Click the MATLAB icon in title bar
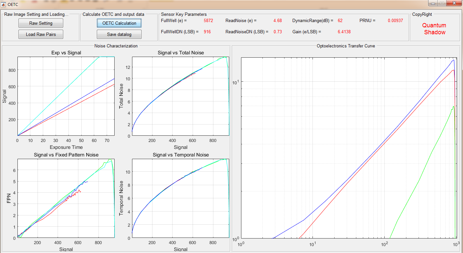This screenshot has height=253, width=463. point(3,4)
